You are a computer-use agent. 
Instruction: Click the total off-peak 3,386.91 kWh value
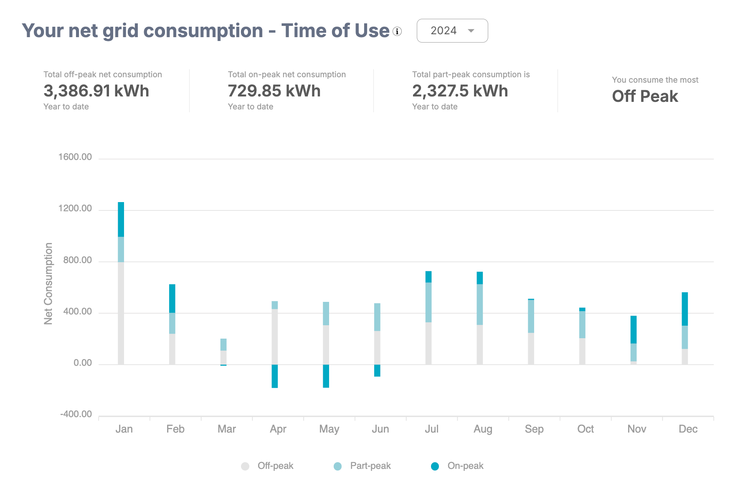coord(96,91)
